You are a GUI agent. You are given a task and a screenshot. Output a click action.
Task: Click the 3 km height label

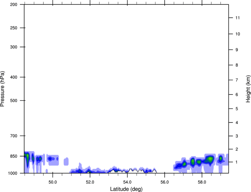pyautogui.click(x=237, y=136)
